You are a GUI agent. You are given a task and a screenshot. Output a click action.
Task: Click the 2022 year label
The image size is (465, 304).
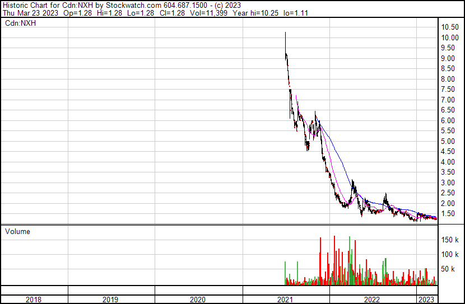coord(372,300)
